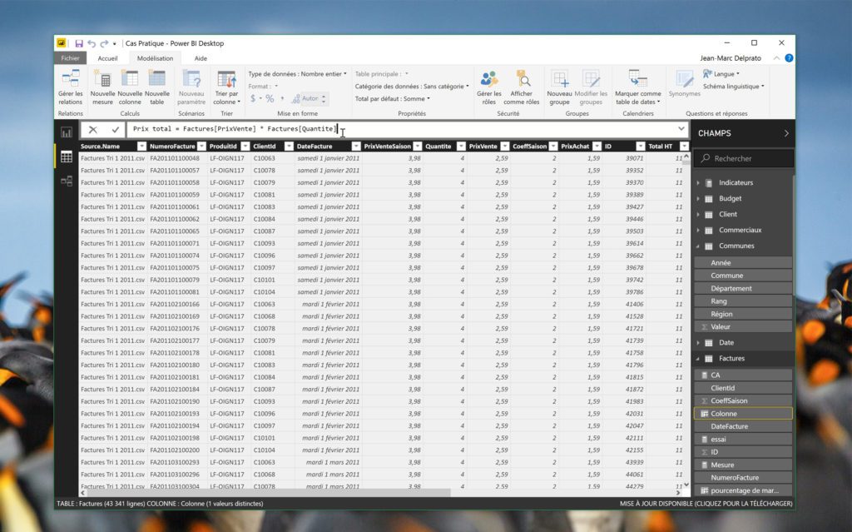Click Afficher comme rôles icon
Screen dimensions: 852x532
pyautogui.click(x=522, y=87)
